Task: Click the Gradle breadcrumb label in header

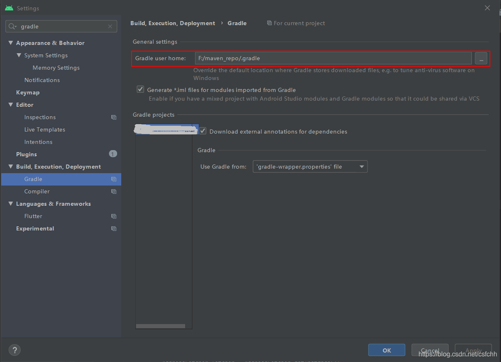Action: tap(237, 23)
